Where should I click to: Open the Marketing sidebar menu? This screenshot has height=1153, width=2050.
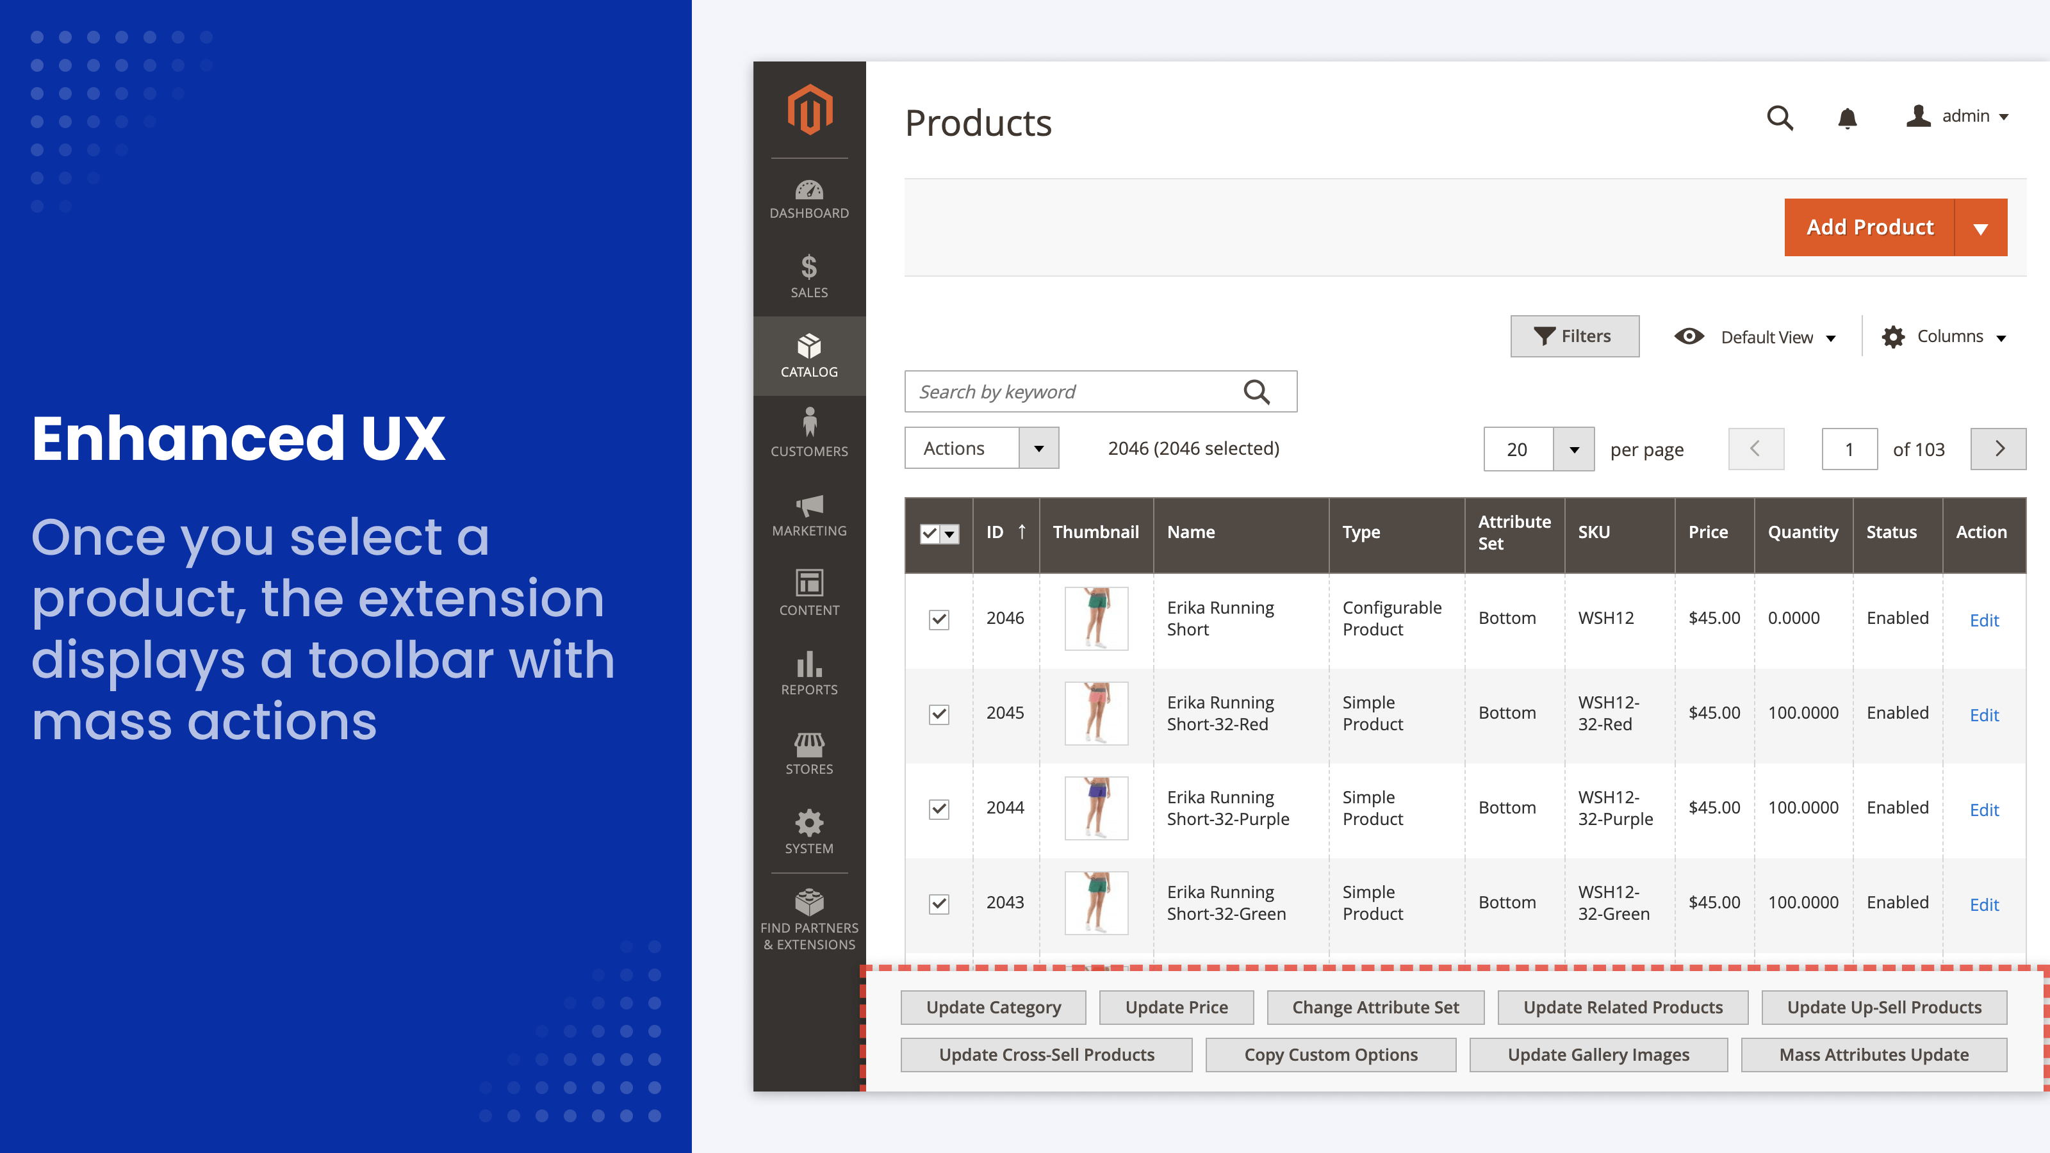pos(809,515)
